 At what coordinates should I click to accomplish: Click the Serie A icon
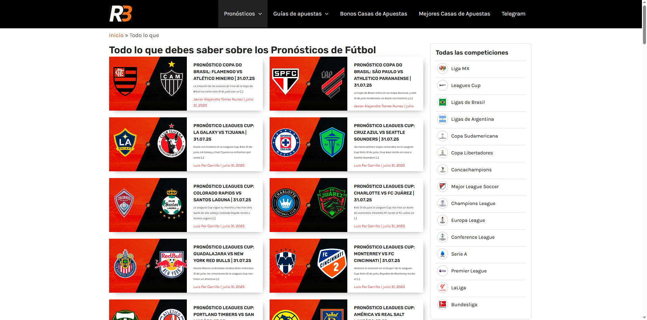443,254
